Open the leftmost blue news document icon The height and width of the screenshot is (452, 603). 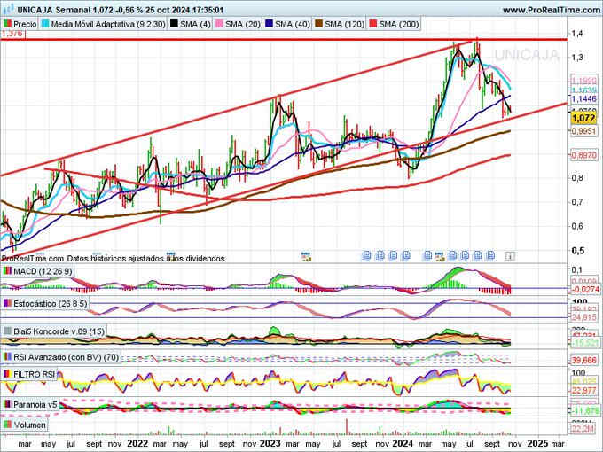[x=366, y=255]
